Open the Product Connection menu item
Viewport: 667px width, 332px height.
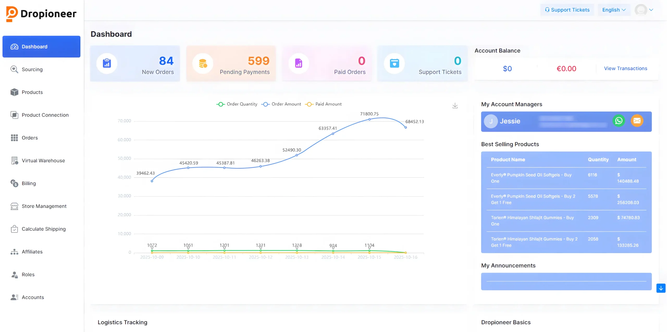pyautogui.click(x=45, y=115)
